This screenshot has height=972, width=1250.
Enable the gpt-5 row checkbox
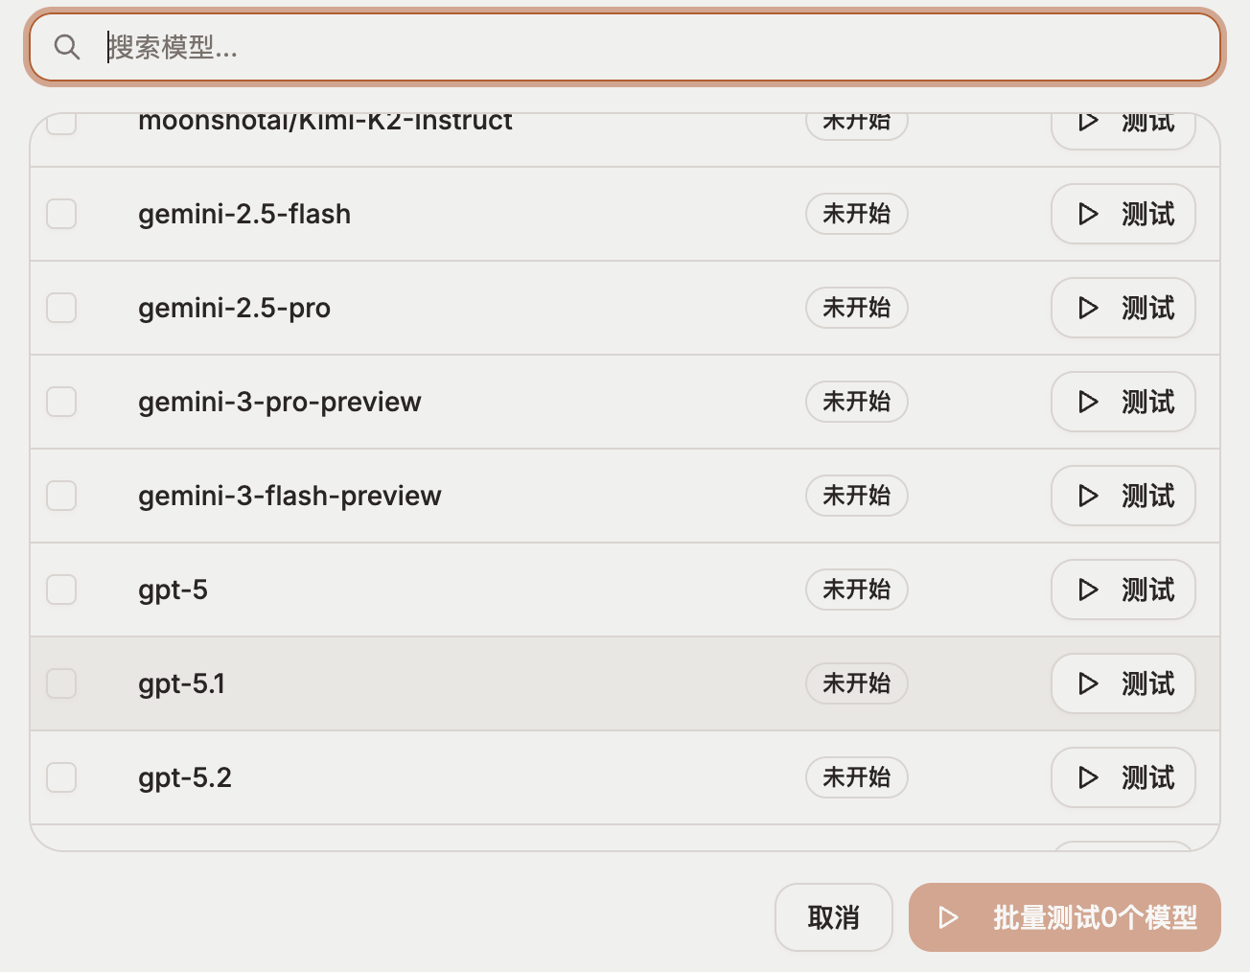[x=61, y=590]
